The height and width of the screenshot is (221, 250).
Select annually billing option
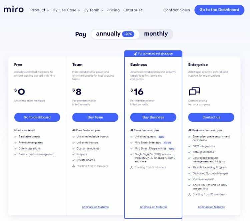click(108, 34)
